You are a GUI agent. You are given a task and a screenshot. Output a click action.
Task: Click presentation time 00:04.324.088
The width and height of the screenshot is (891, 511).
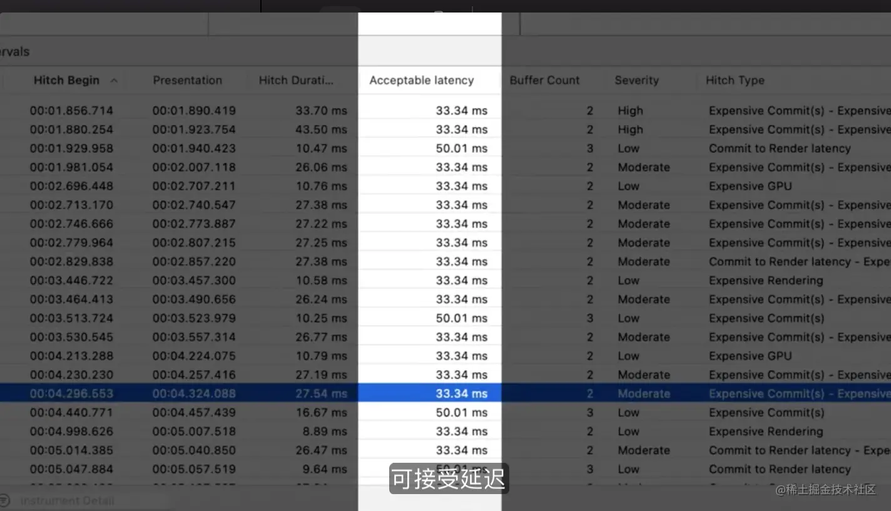(x=194, y=393)
